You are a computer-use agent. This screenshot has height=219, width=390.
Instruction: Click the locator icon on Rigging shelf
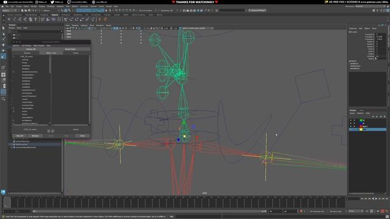coord(9,19)
